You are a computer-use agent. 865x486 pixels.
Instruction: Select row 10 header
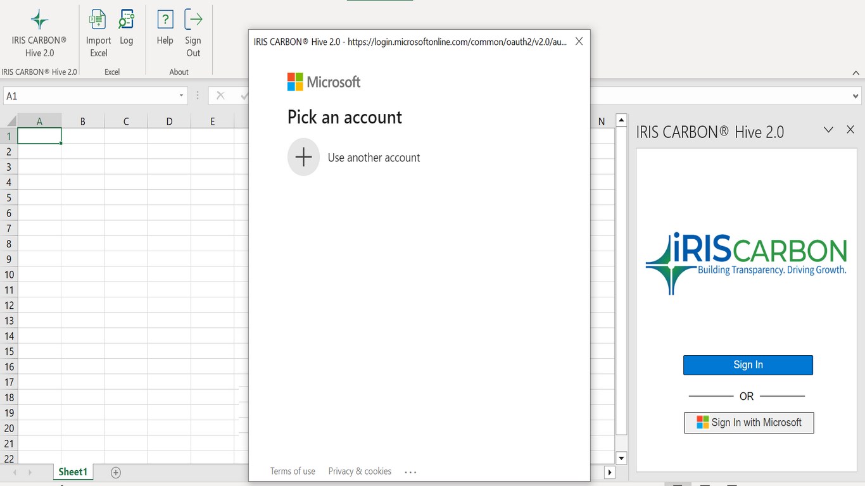click(9, 275)
